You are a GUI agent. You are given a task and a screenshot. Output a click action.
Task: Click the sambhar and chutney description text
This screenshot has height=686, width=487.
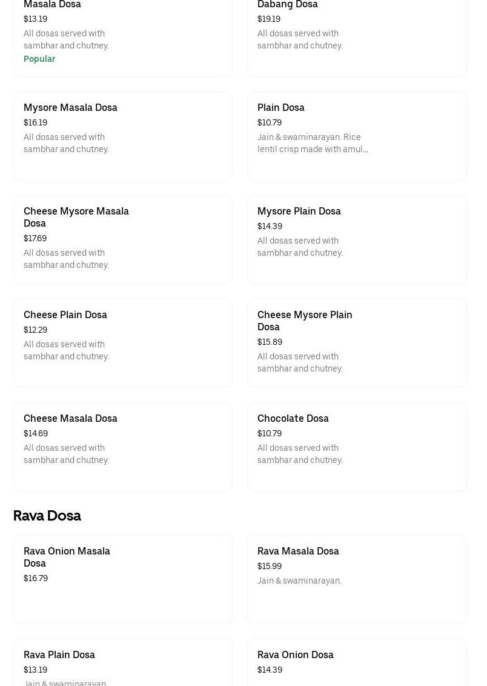66,39
